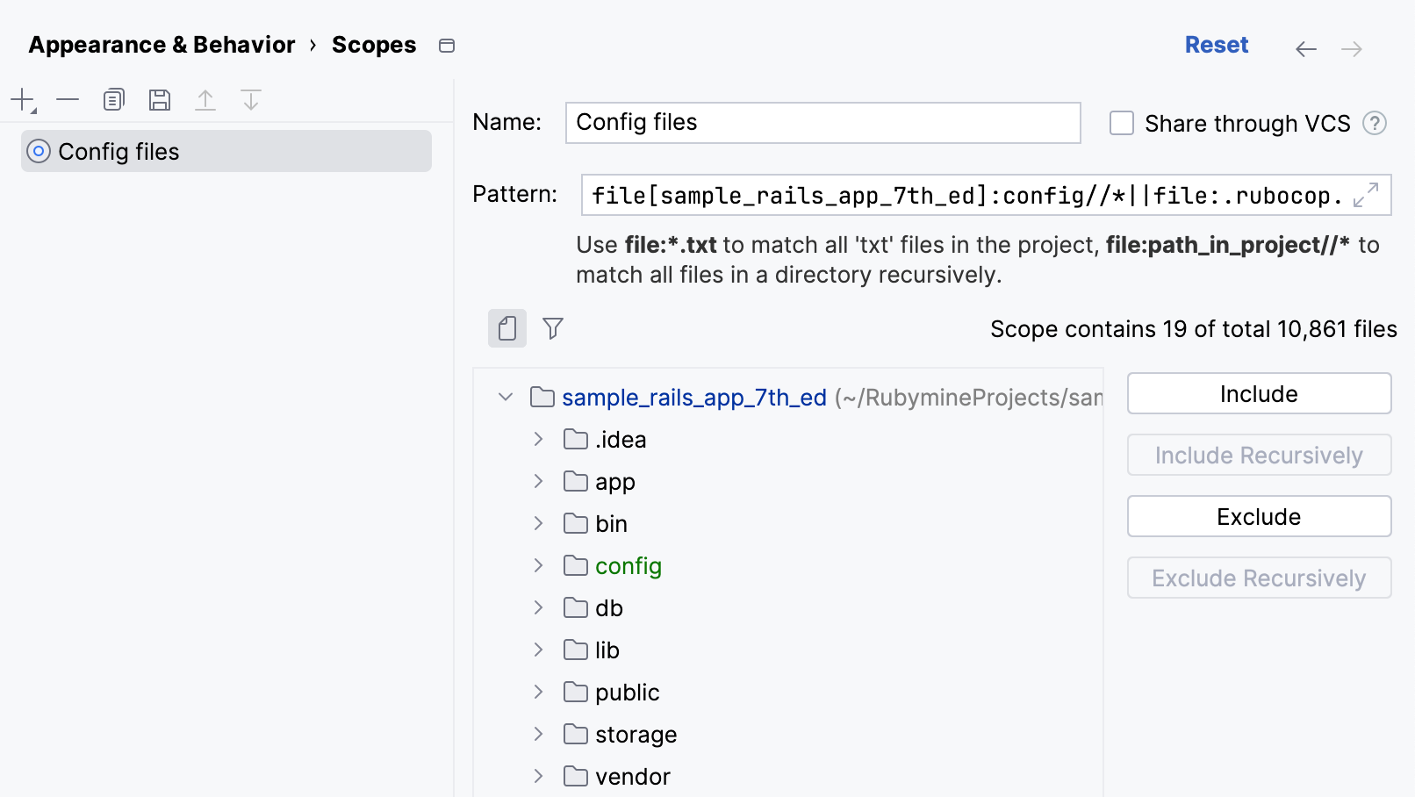Click the Reset link
1415x797 pixels.
coord(1217,44)
